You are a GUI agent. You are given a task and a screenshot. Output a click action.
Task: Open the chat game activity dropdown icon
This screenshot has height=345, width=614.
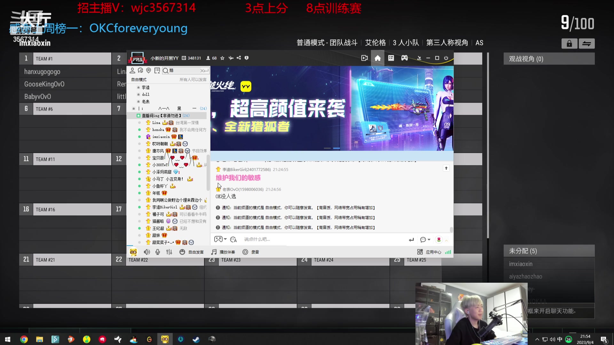click(220, 239)
